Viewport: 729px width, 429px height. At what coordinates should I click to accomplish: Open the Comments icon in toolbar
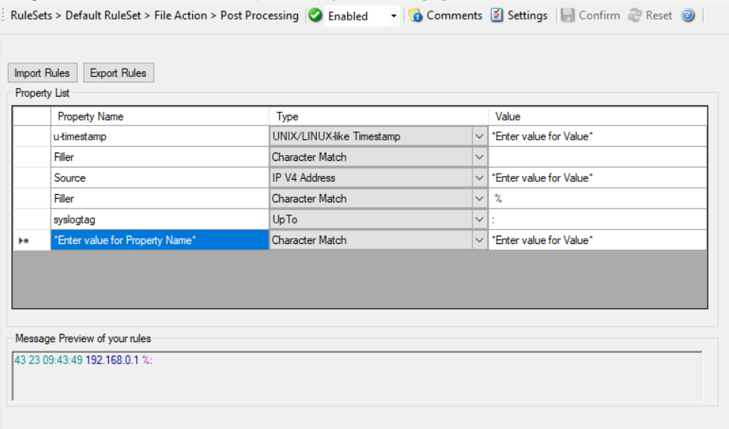point(416,16)
